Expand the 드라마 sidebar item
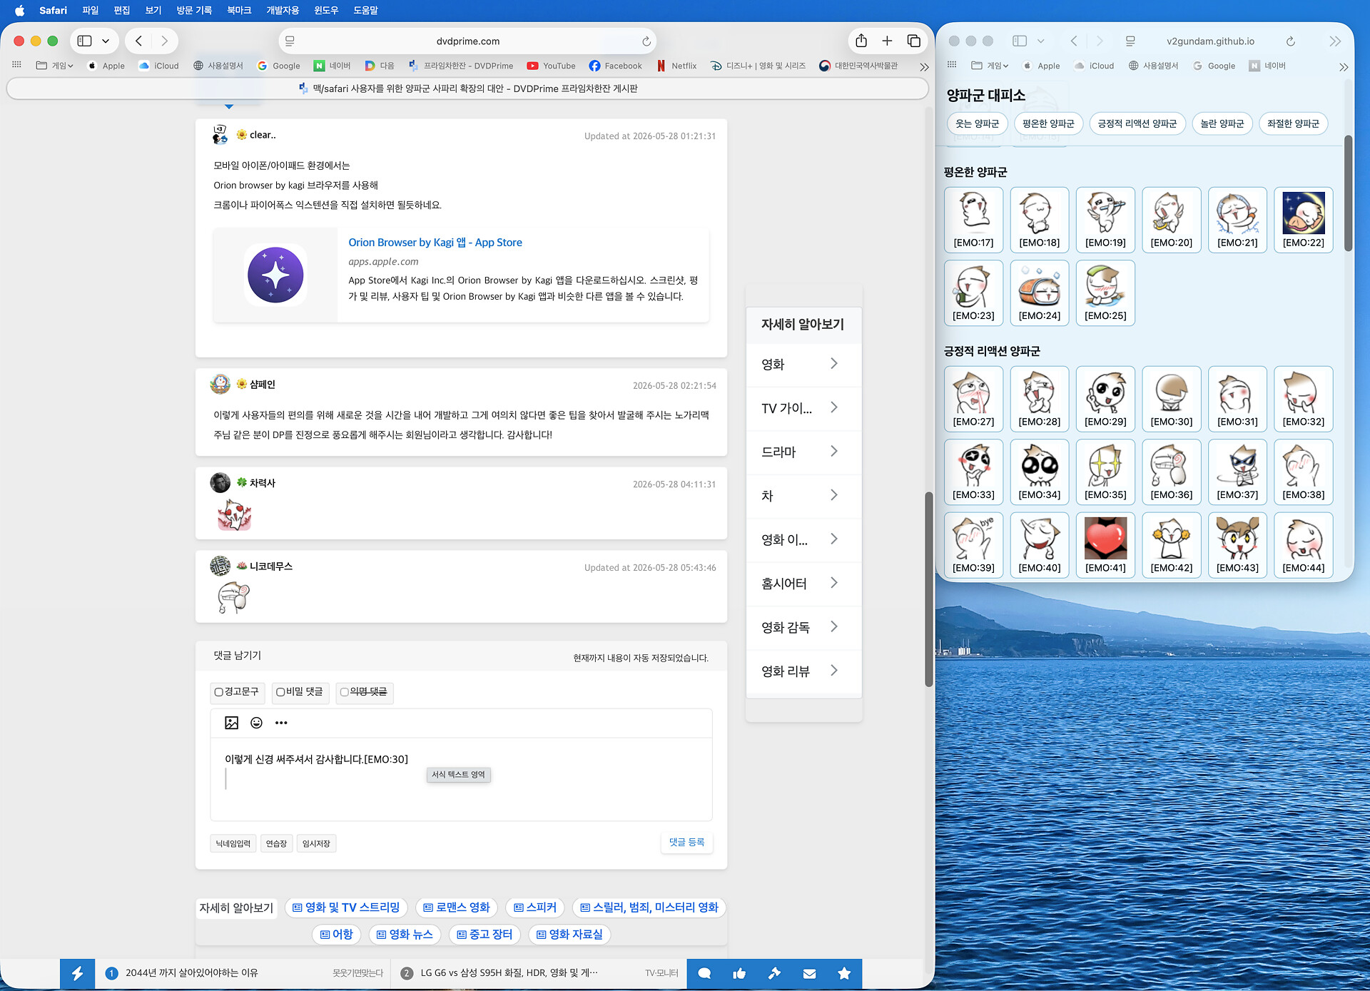Image resolution: width=1370 pixels, height=991 pixels. [x=803, y=452]
